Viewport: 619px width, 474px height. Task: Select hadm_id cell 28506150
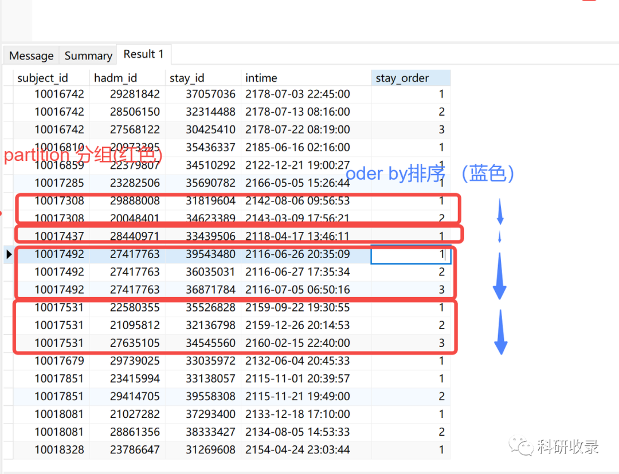(127, 112)
